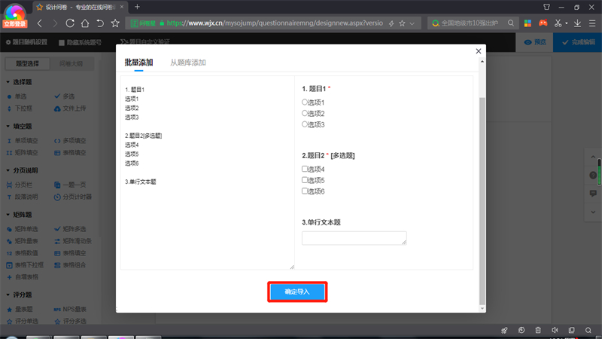Select the 矩阵量表 question type

pos(23,241)
